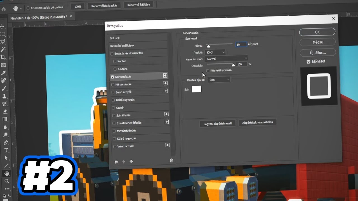358x201 pixels.
Task: Select the Lasso tool
Action: 3,42
